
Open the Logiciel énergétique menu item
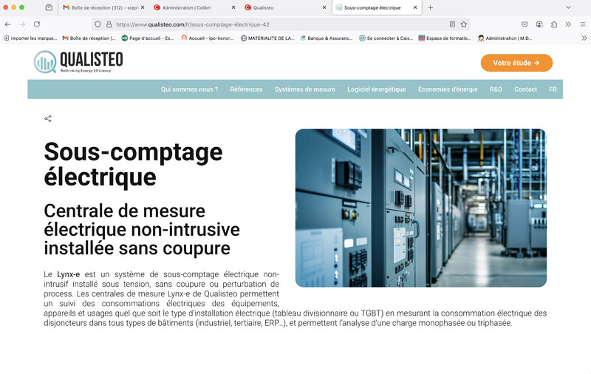(x=376, y=89)
